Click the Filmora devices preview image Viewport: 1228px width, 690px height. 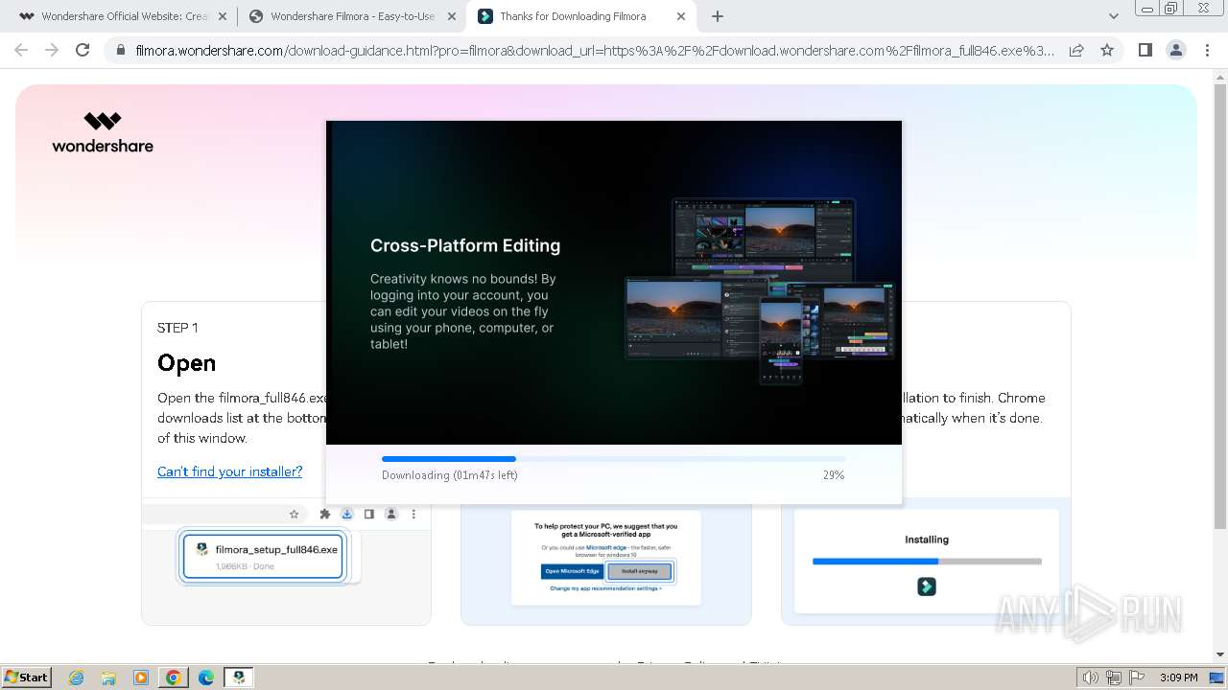coord(759,291)
